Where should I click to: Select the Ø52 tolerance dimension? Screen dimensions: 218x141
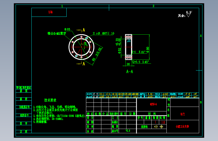click(x=118, y=46)
